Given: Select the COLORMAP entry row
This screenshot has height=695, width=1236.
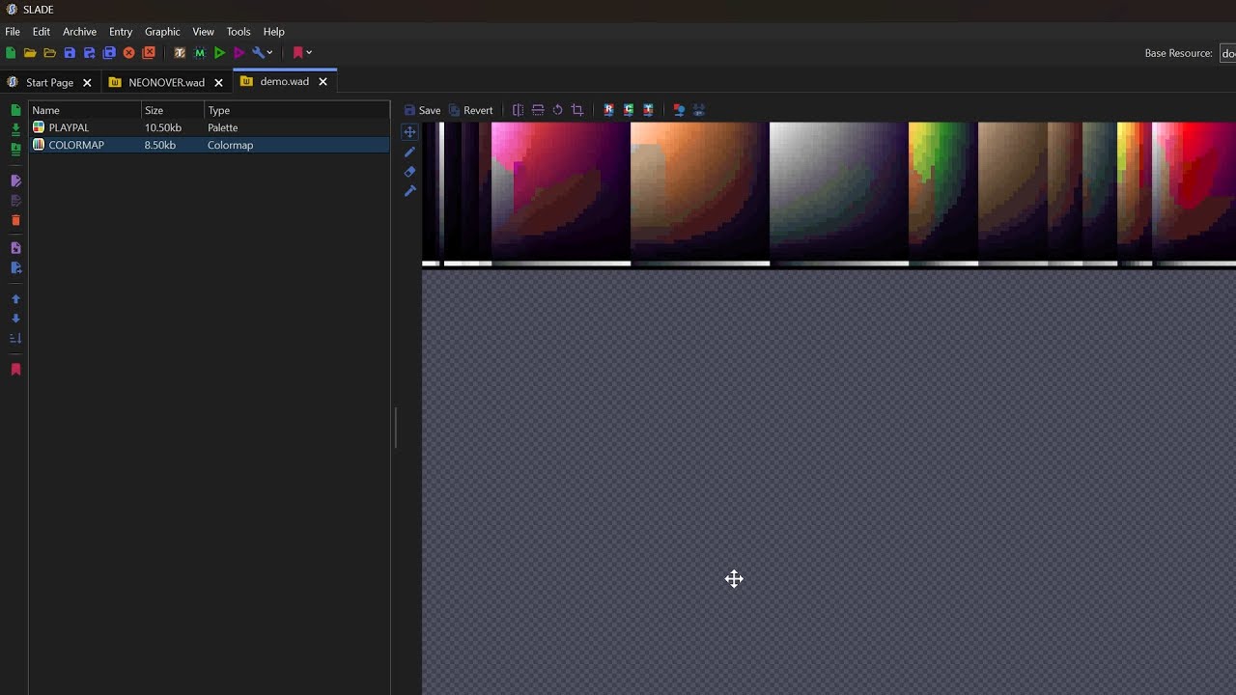Looking at the screenshot, I should tap(210, 145).
